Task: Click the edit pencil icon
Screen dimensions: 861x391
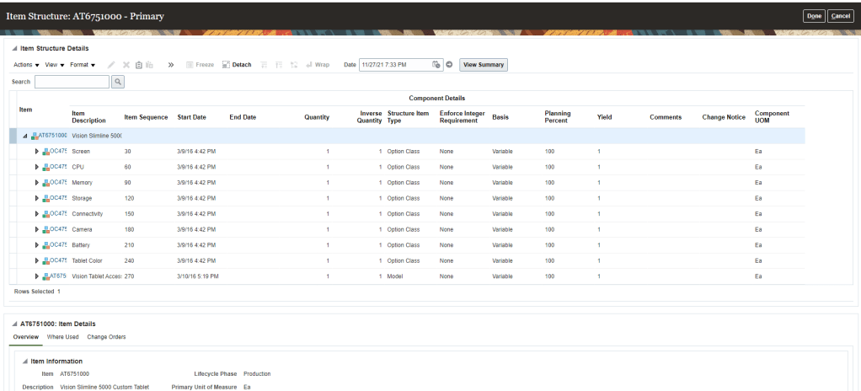Action: pos(111,64)
